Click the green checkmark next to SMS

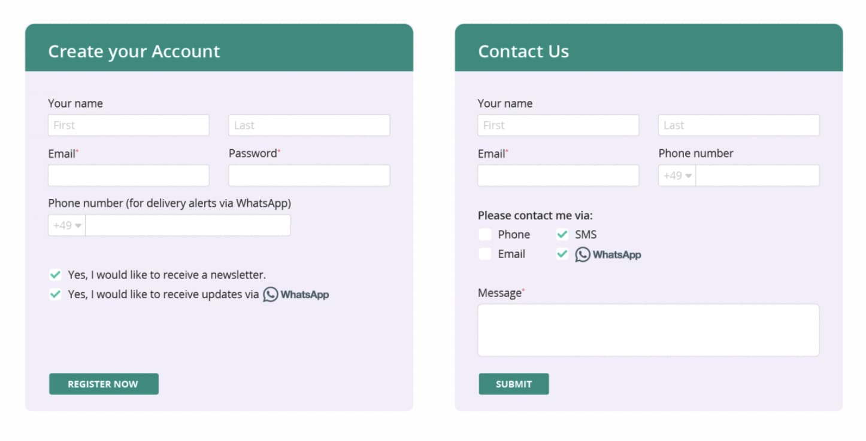[x=562, y=234]
